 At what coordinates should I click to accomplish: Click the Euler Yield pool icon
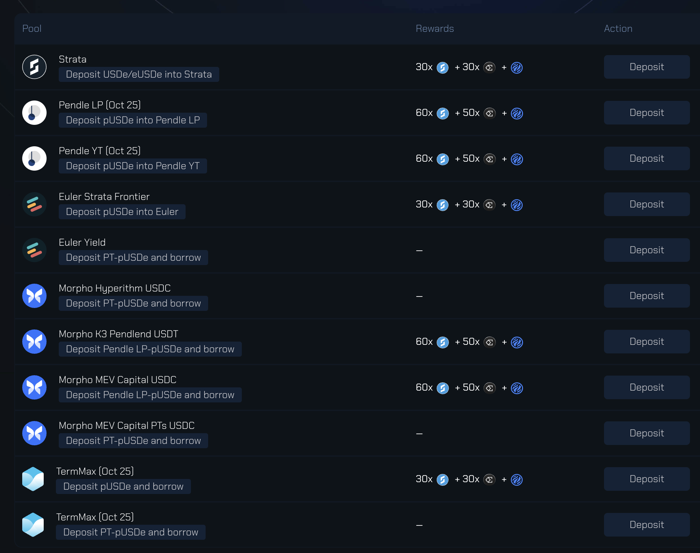pos(34,250)
